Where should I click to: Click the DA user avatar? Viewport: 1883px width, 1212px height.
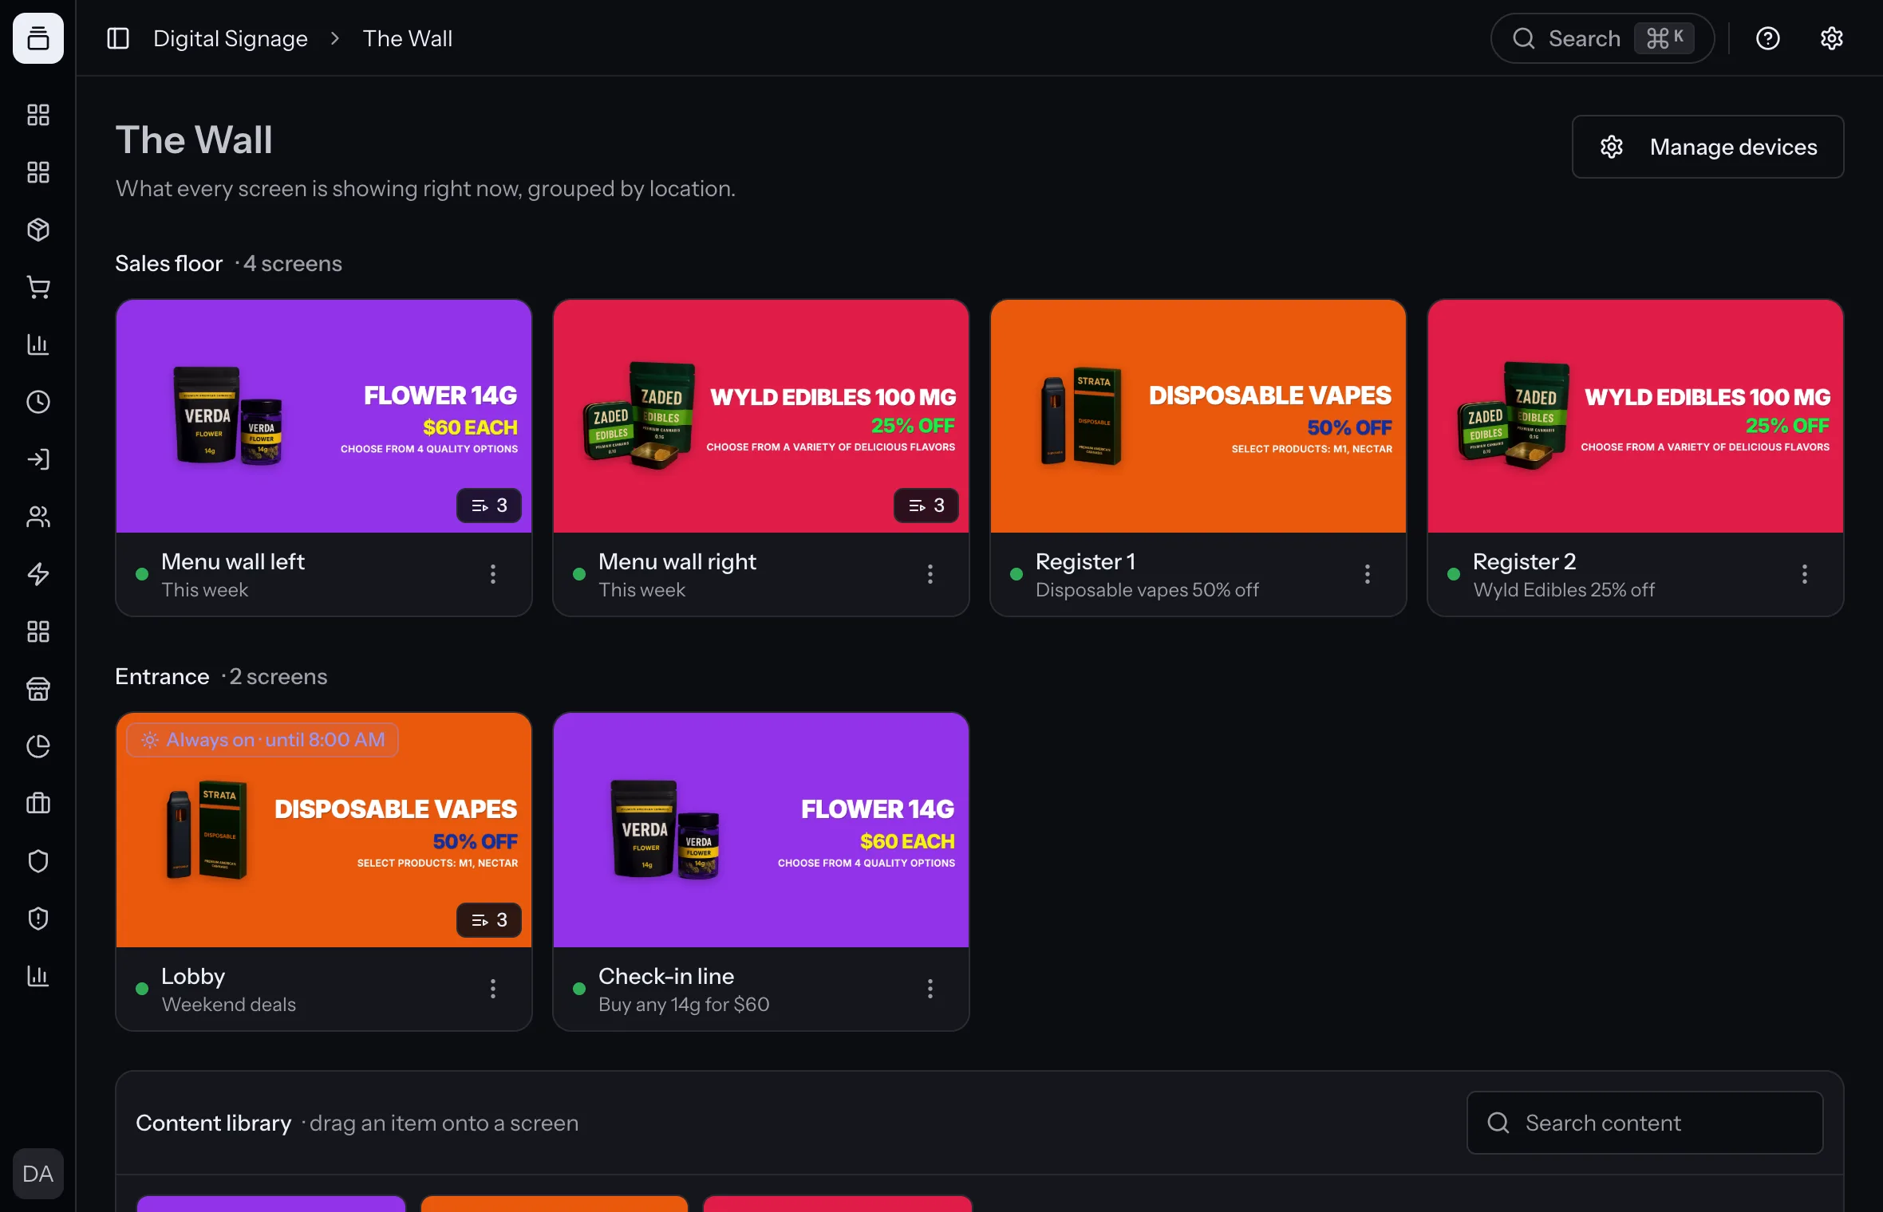pos(38,1174)
